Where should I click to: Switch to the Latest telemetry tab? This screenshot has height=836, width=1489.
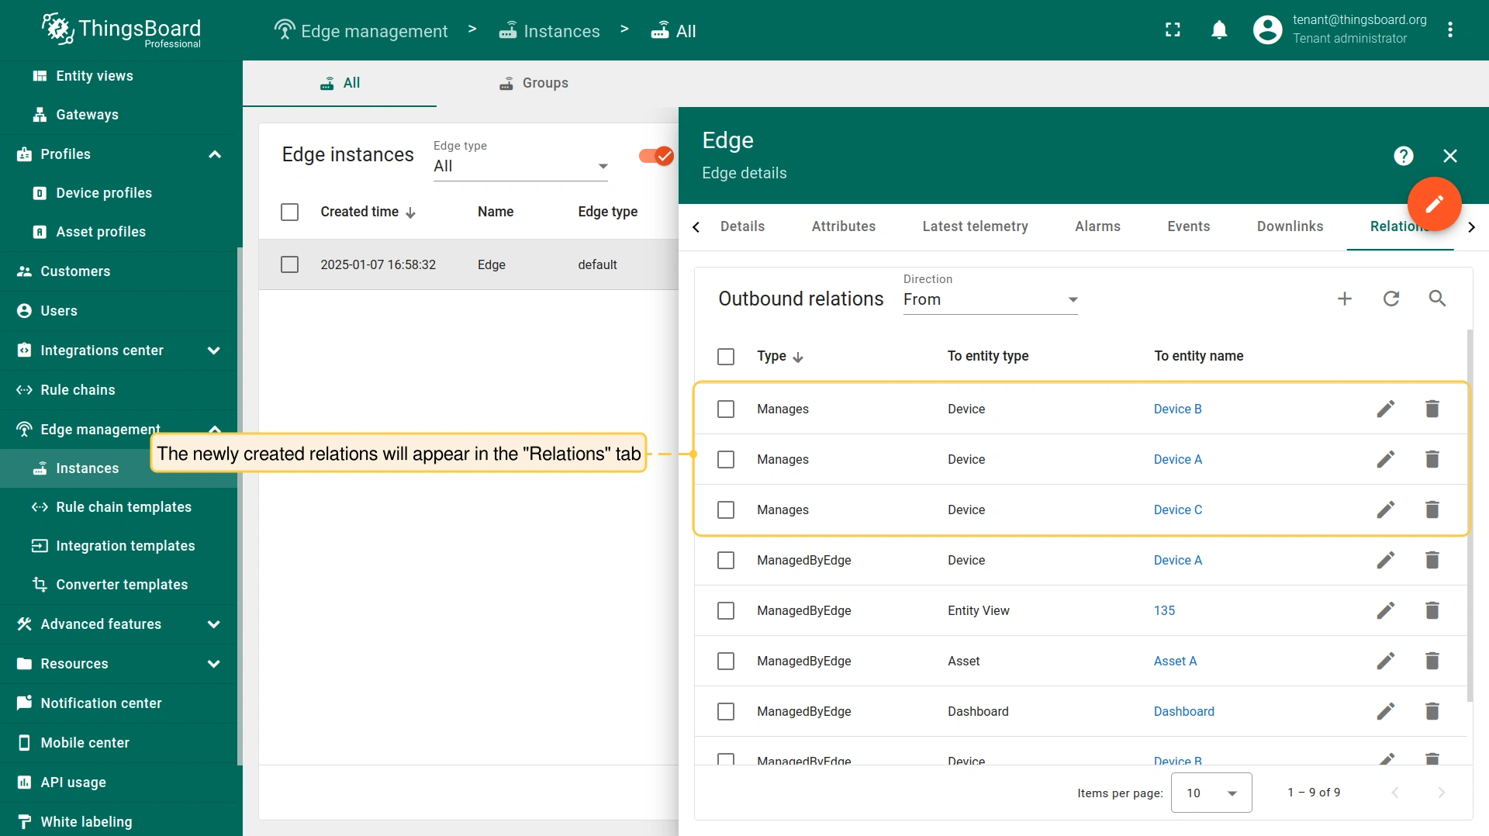tap(975, 226)
